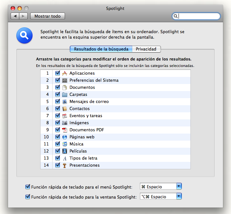Disable keyboard shortcut for ventana Spotlight
This screenshot has width=231, height=214.
(28, 197)
